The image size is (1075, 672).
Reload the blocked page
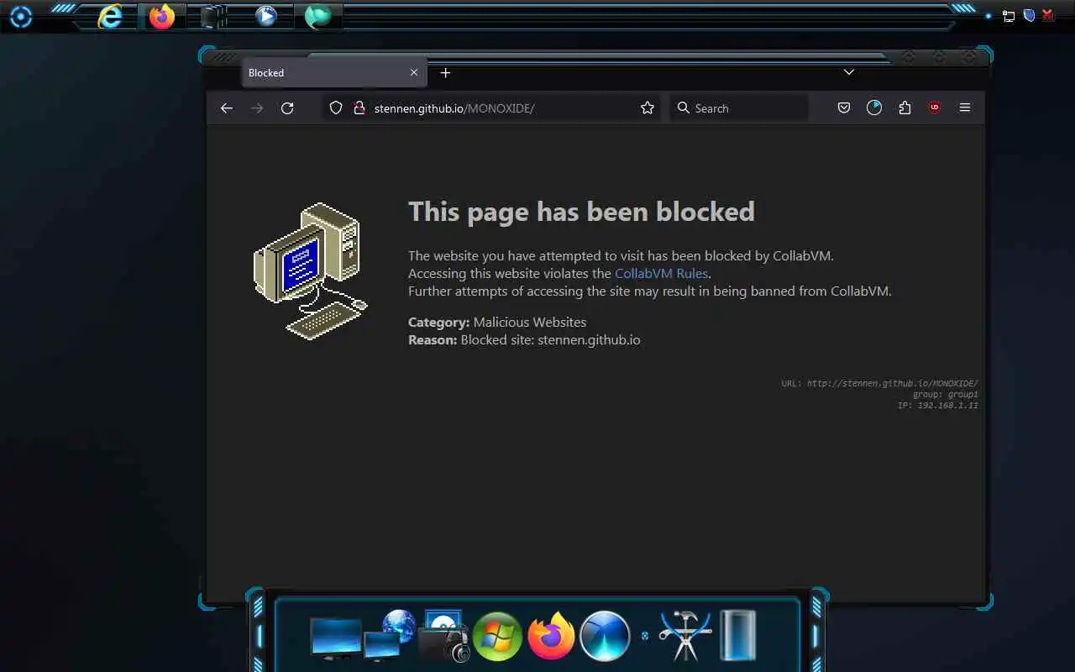point(287,108)
